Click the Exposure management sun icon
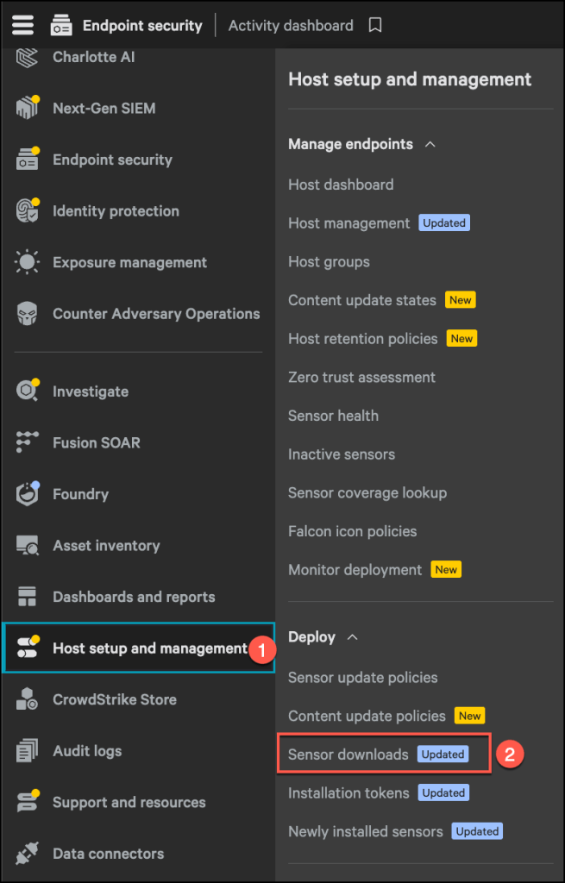 coord(28,263)
